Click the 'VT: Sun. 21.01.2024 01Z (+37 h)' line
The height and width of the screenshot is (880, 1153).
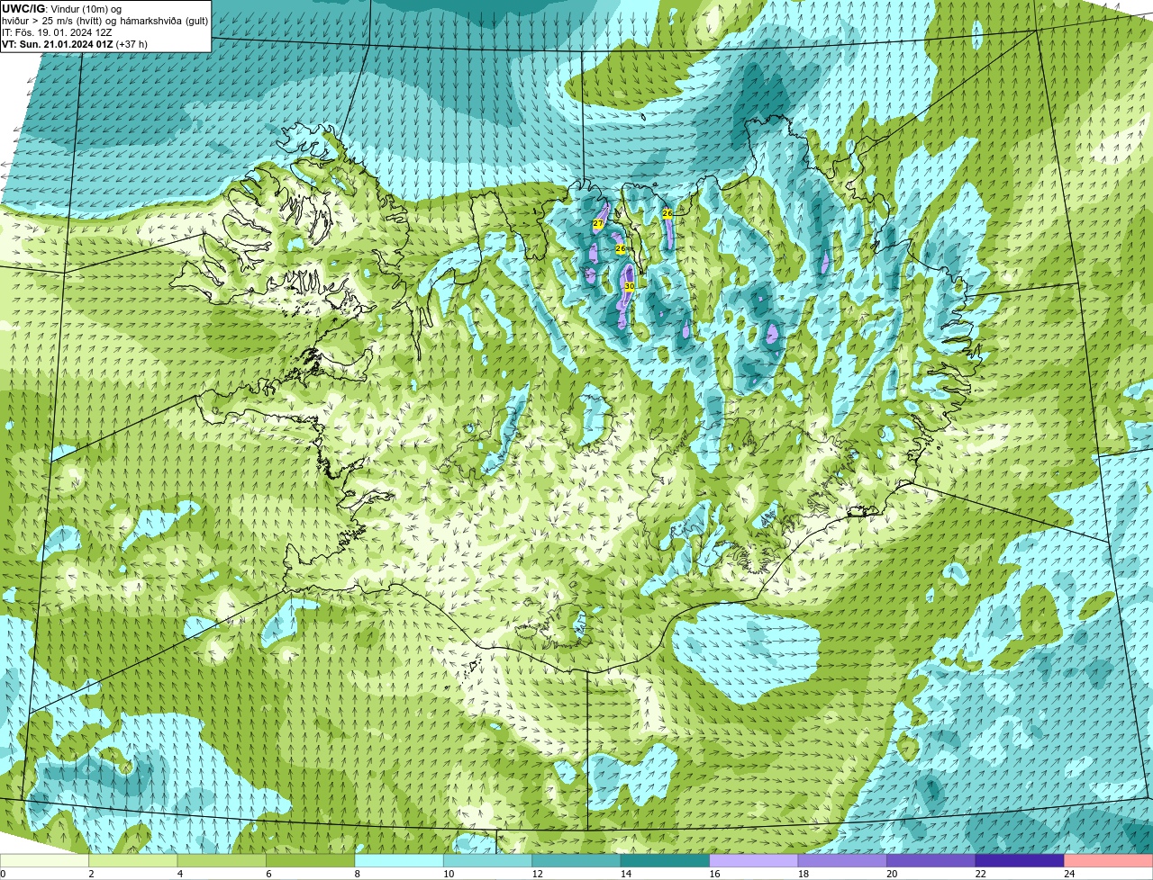tap(75, 44)
